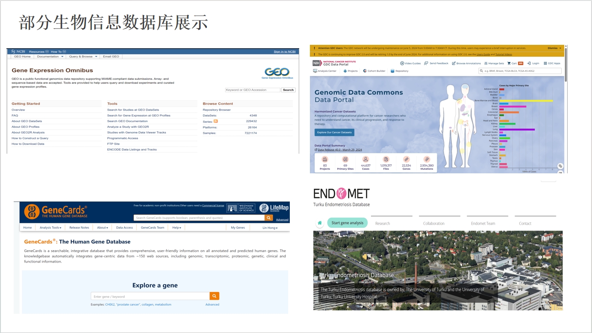The width and height of the screenshot is (592, 333).
Task: Dismiss the GDC attention banner
Action: click(552, 48)
